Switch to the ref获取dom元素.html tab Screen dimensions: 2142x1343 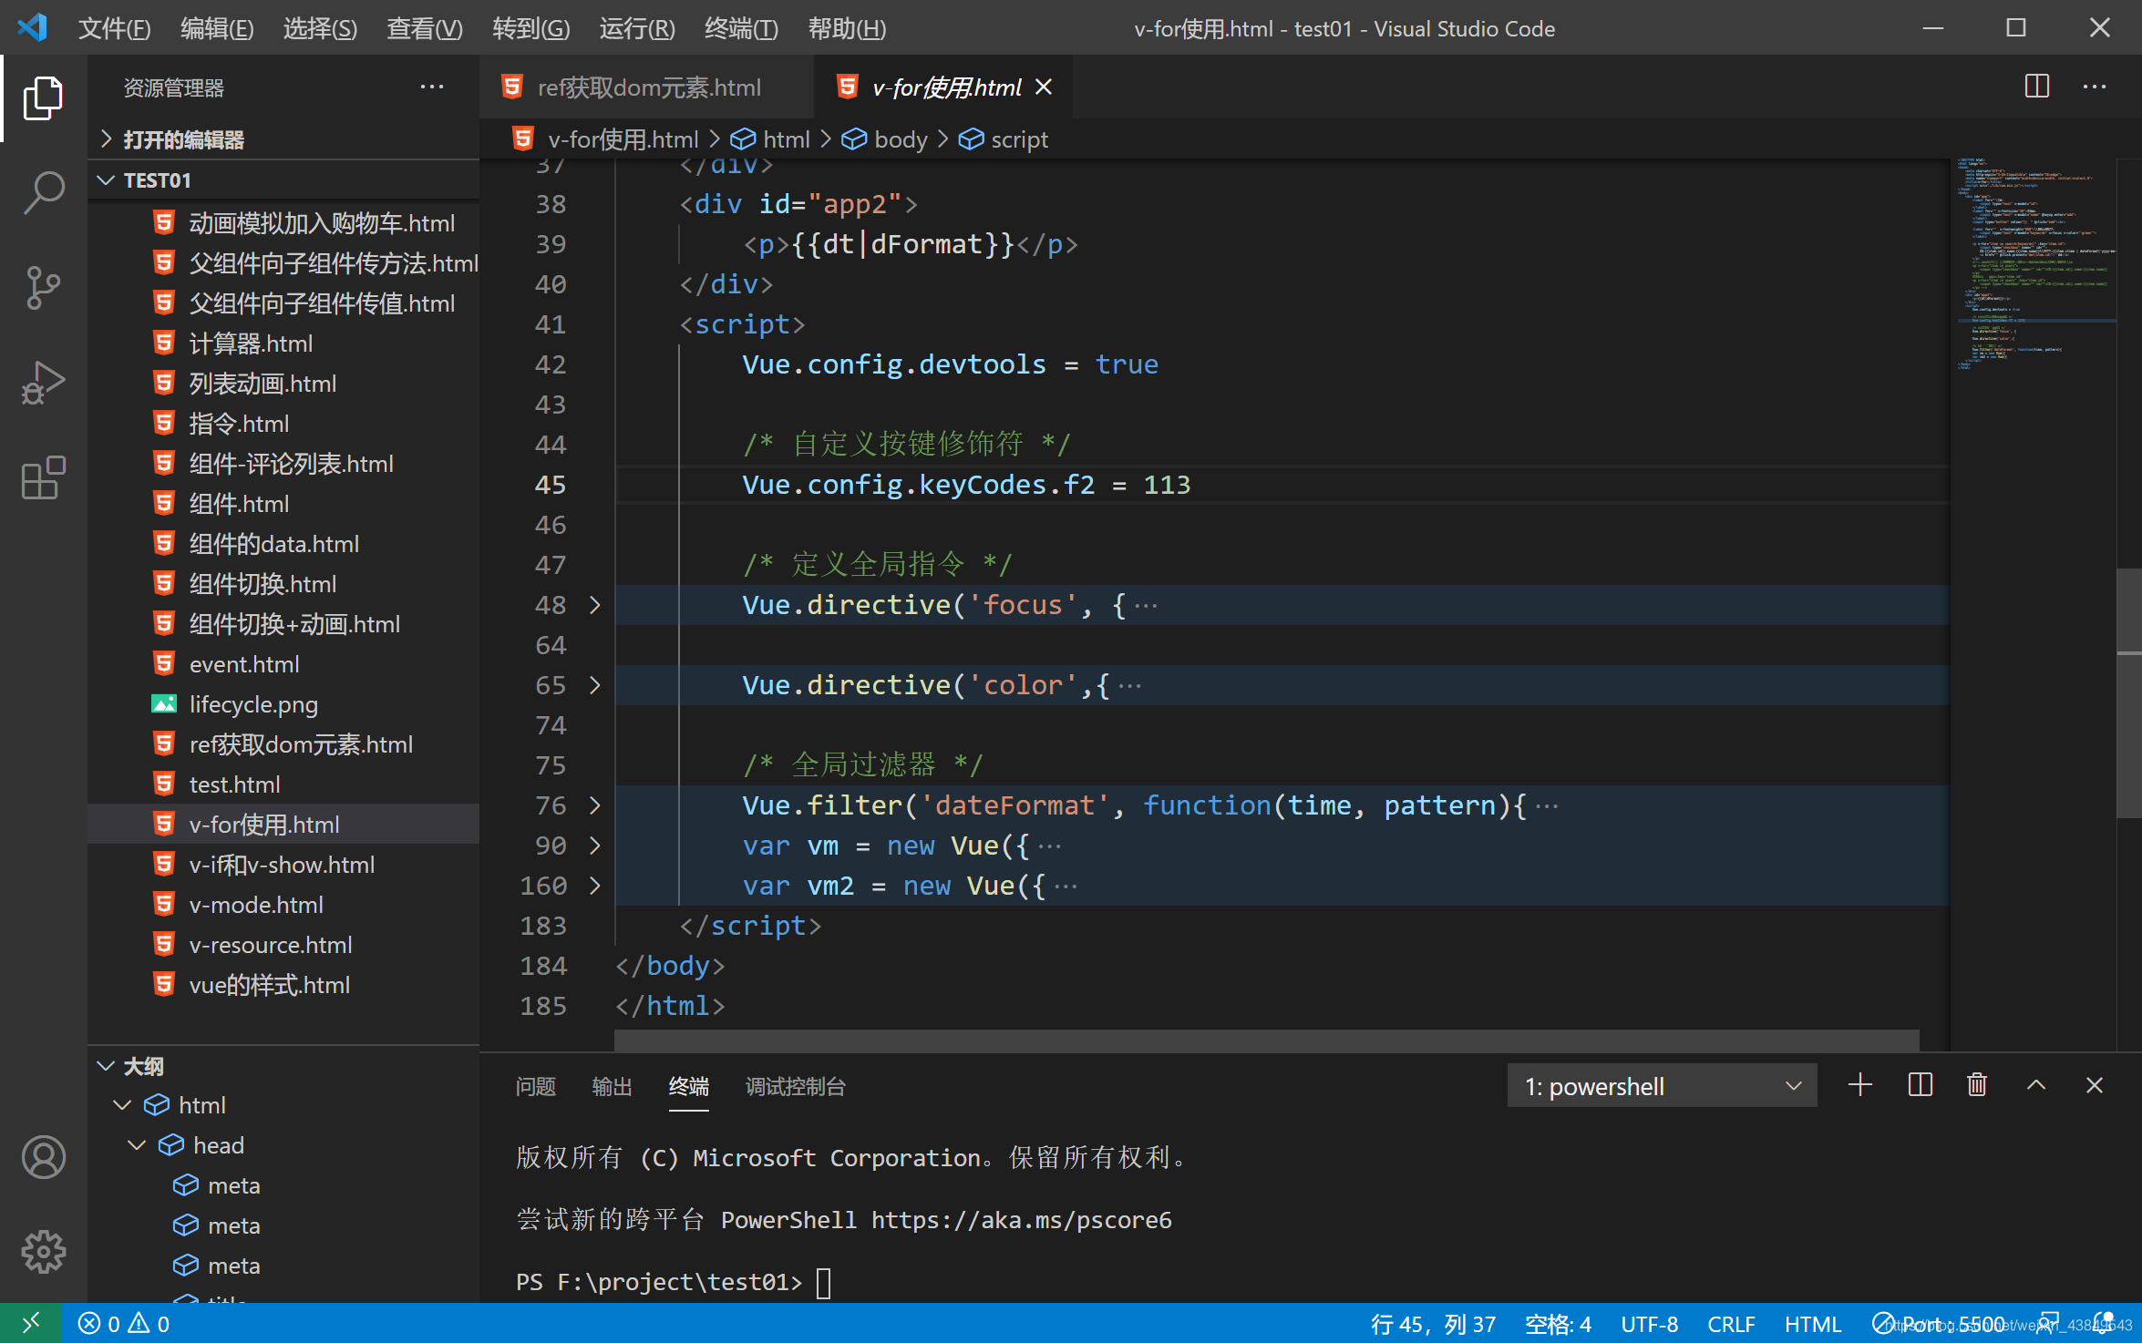(648, 87)
